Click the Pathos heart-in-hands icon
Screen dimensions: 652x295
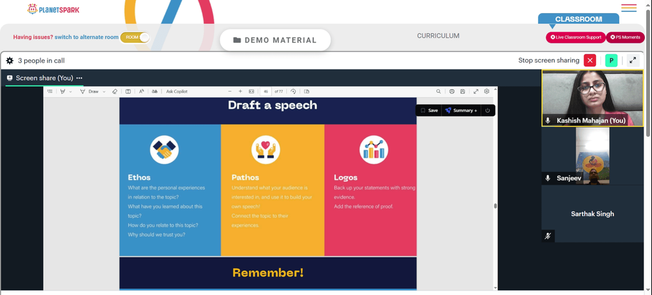(266, 150)
